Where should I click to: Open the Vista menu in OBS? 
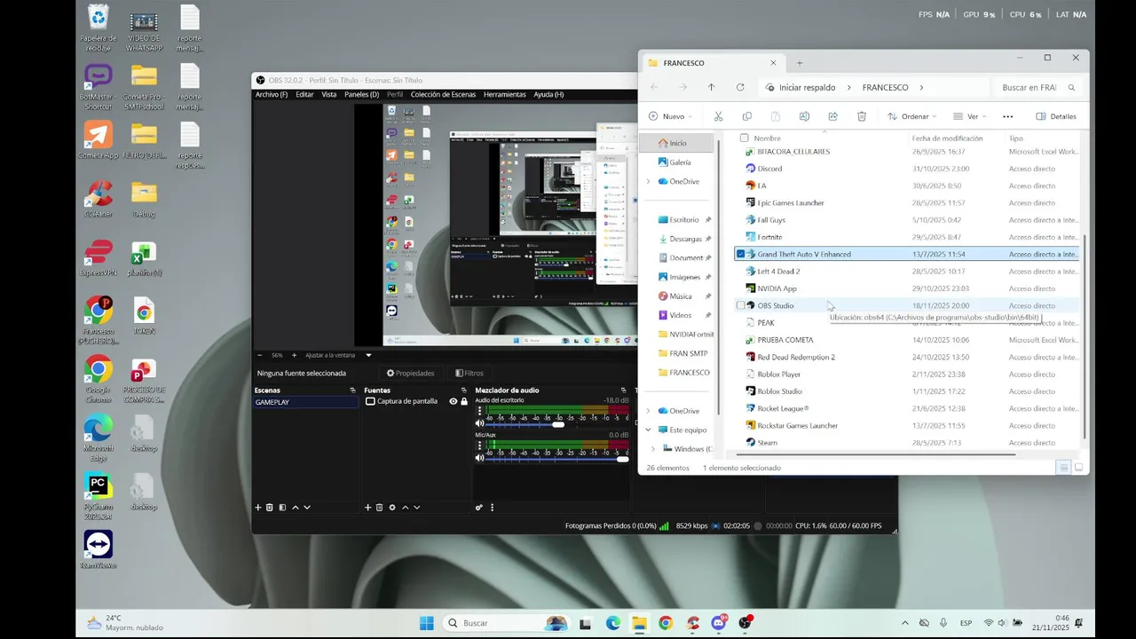328,94
